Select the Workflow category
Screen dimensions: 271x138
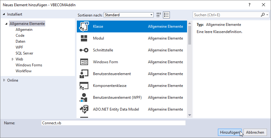(x=24, y=71)
